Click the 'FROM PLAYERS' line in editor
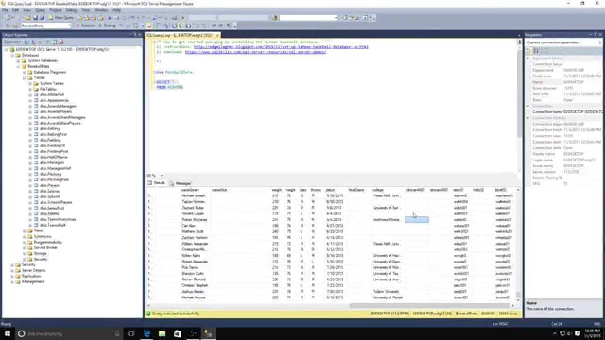 pos(170,87)
